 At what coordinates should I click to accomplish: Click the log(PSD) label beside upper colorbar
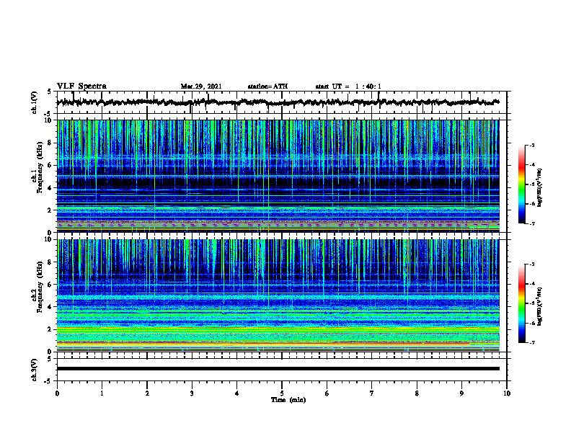(x=540, y=188)
